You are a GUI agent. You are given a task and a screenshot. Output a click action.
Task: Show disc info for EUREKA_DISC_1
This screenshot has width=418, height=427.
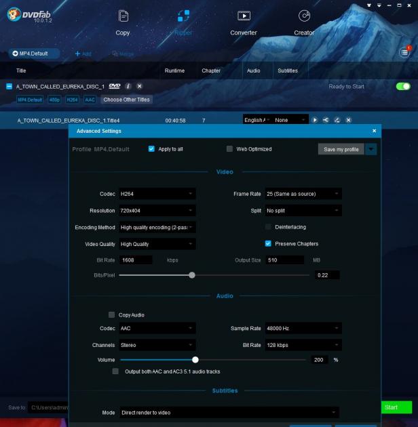[x=128, y=86]
